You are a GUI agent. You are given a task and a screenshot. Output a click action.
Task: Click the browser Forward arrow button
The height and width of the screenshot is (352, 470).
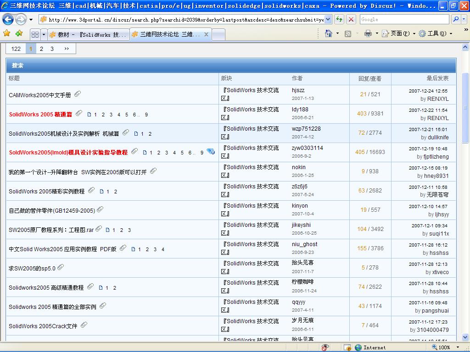tap(20, 20)
